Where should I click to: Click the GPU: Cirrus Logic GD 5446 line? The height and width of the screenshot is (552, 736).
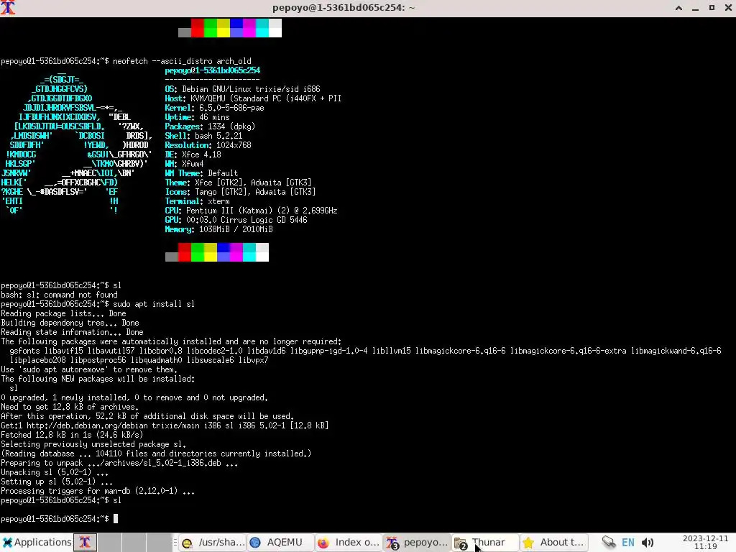click(x=236, y=220)
